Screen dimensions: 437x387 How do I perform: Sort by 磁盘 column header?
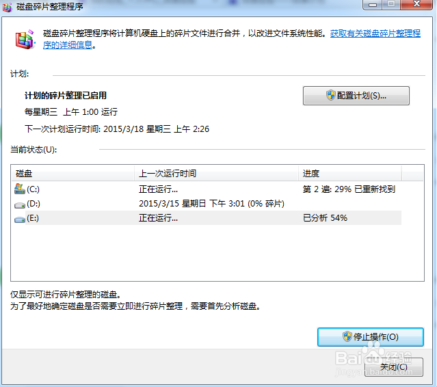pos(72,173)
